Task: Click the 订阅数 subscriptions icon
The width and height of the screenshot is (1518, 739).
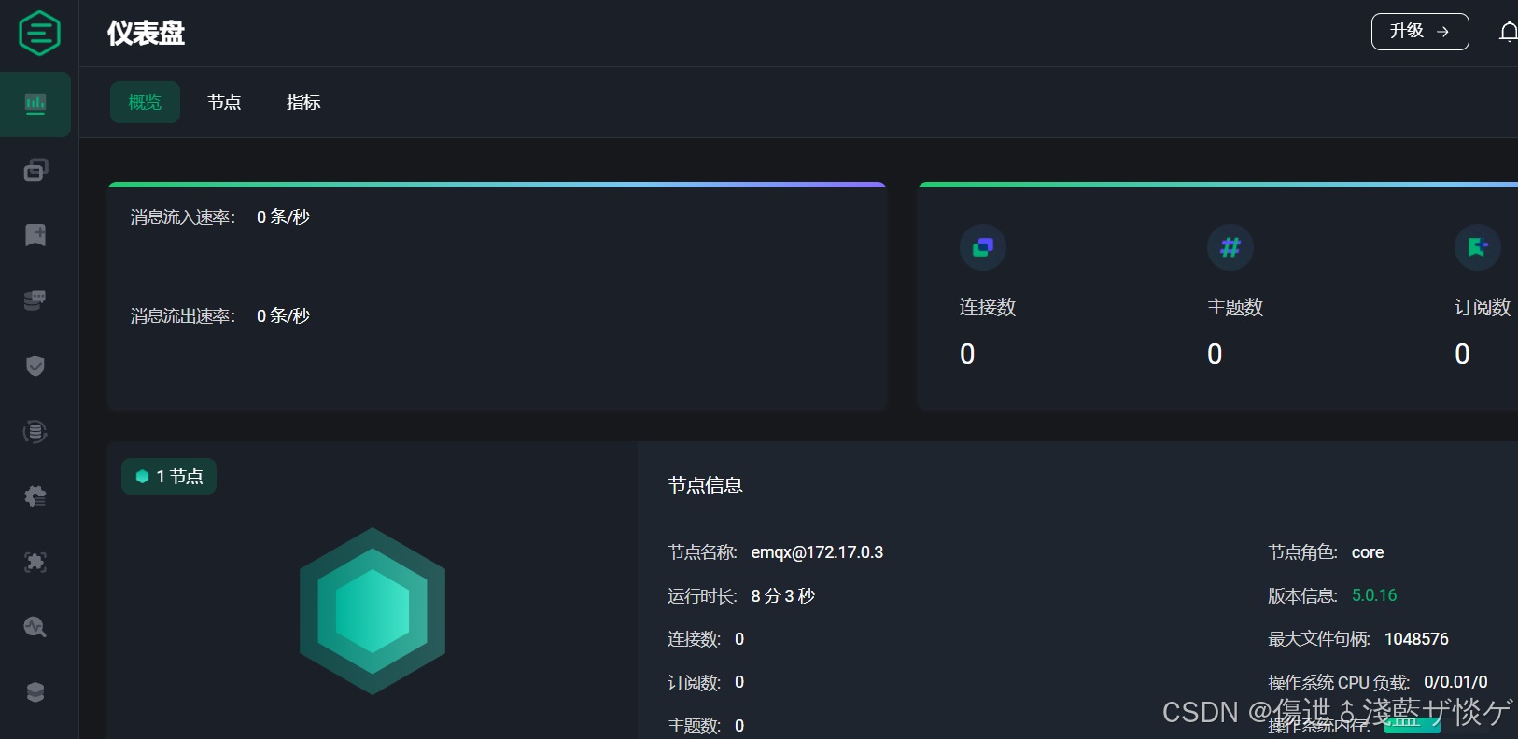Action: click(1478, 247)
